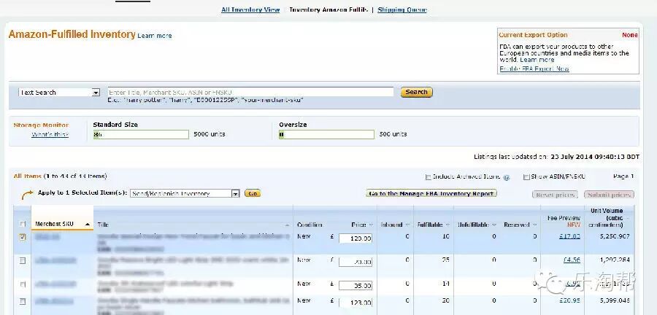Sort by Merchant SKU ascending arrow
The height and width of the screenshot is (315, 657).
tap(88, 225)
